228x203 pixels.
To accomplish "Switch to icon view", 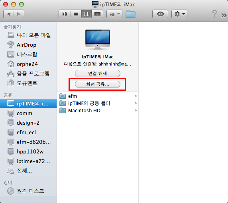I will 65,14.
